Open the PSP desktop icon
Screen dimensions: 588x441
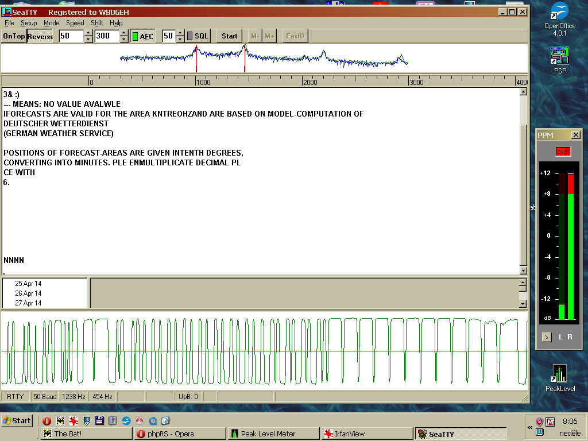(x=560, y=60)
